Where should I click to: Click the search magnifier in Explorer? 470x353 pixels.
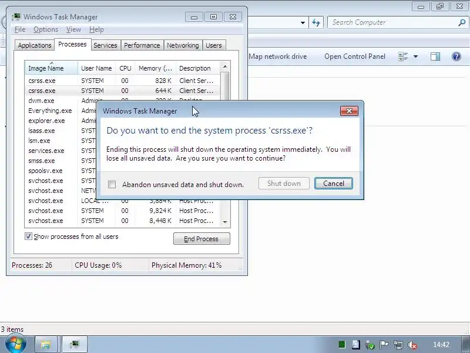coord(462,22)
